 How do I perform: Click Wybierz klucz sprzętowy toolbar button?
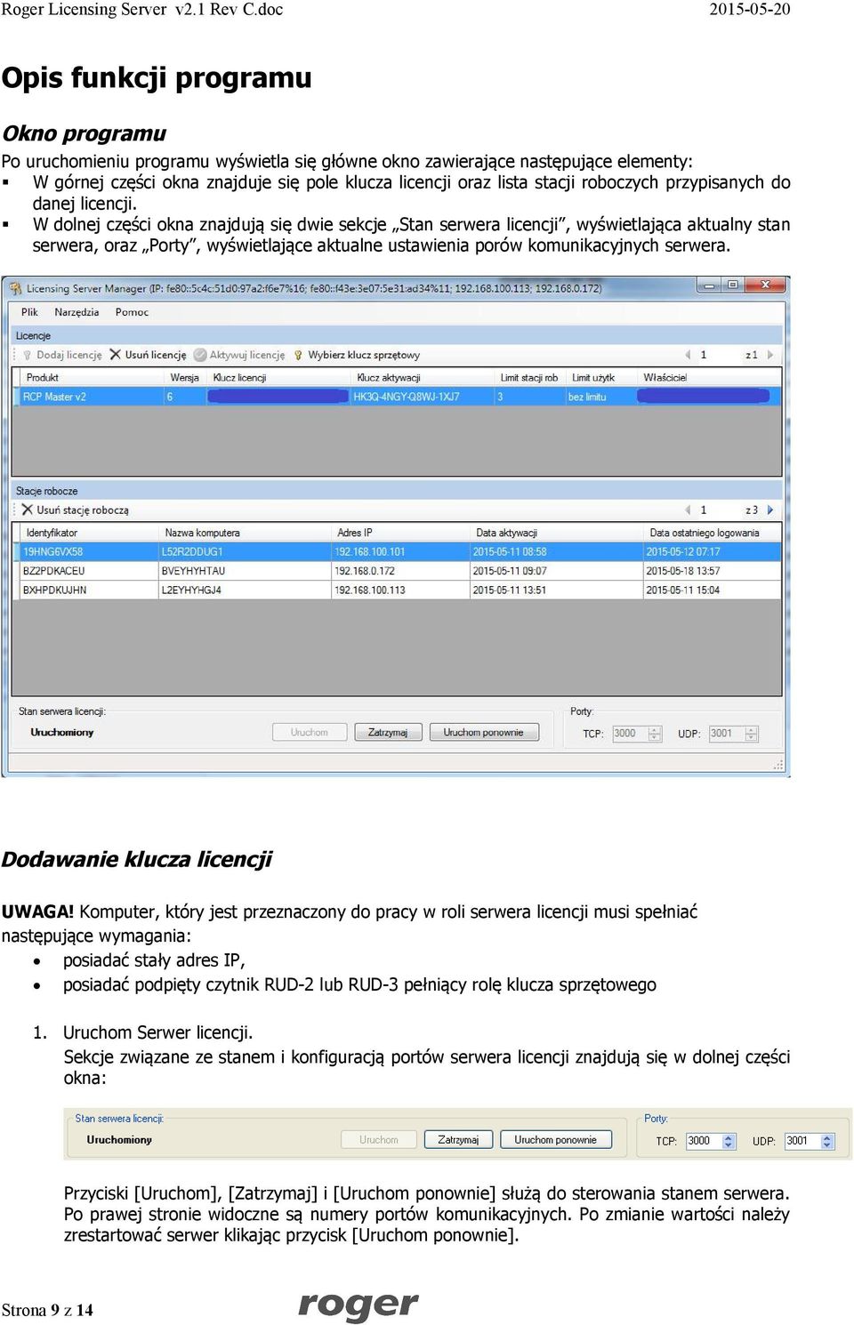356,355
